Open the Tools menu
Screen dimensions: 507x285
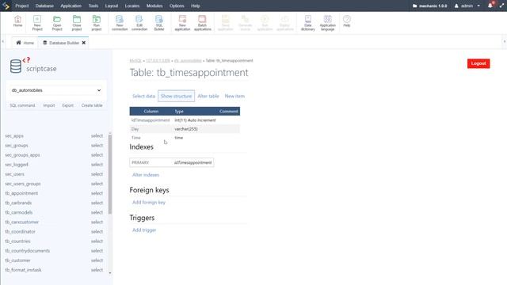click(x=93, y=6)
